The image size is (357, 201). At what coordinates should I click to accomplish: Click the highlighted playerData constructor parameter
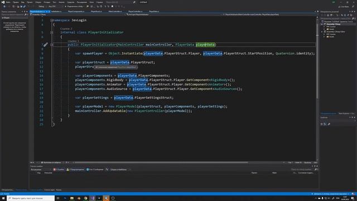[x=205, y=45]
